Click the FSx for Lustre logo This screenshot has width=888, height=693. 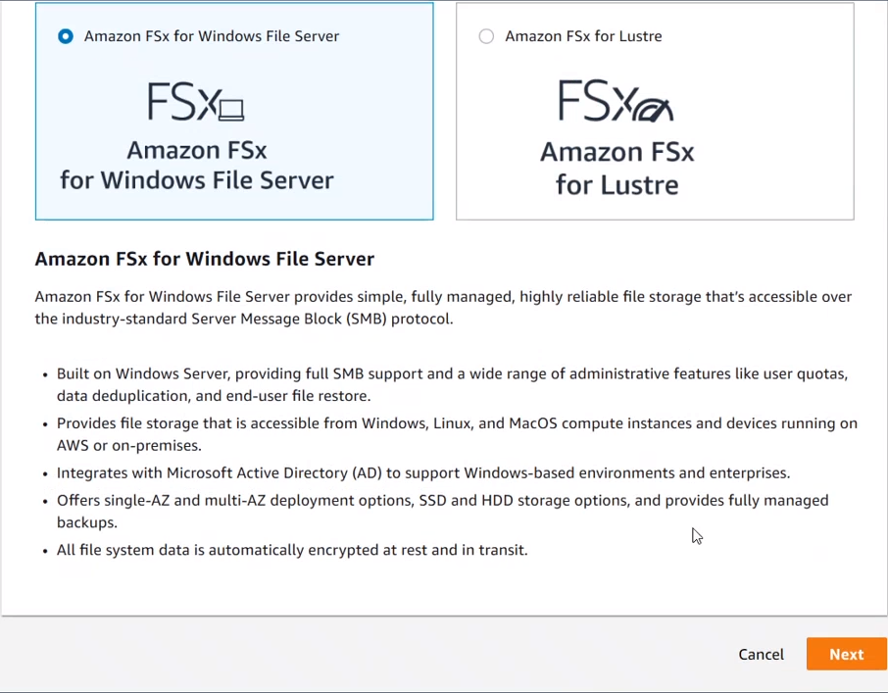[x=616, y=101]
